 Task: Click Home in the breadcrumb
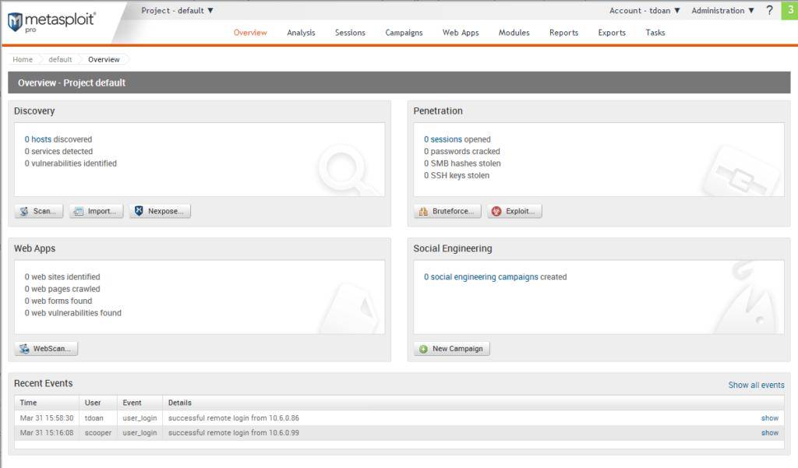point(23,60)
